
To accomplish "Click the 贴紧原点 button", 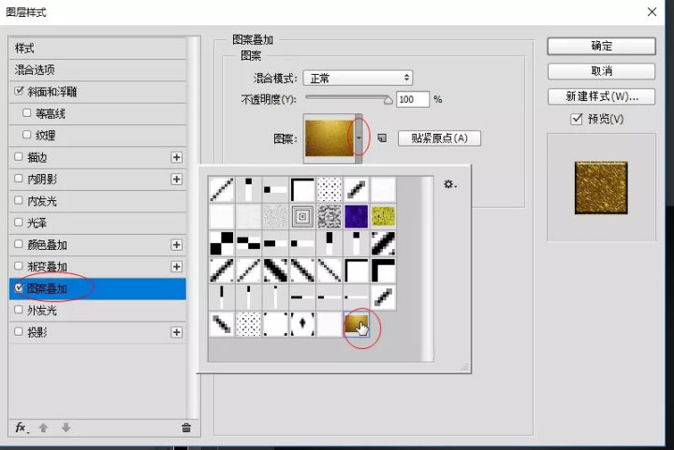I will coord(439,138).
